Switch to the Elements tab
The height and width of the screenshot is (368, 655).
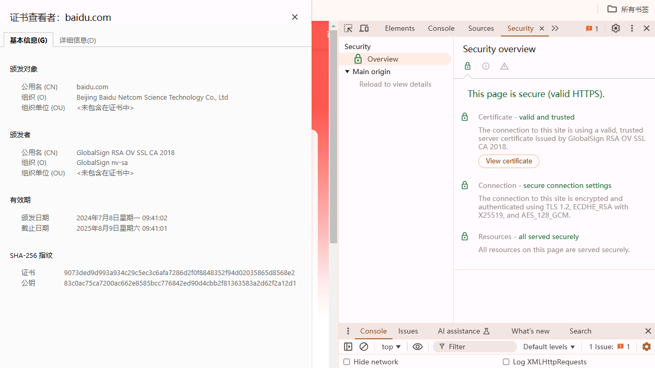tap(400, 28)
